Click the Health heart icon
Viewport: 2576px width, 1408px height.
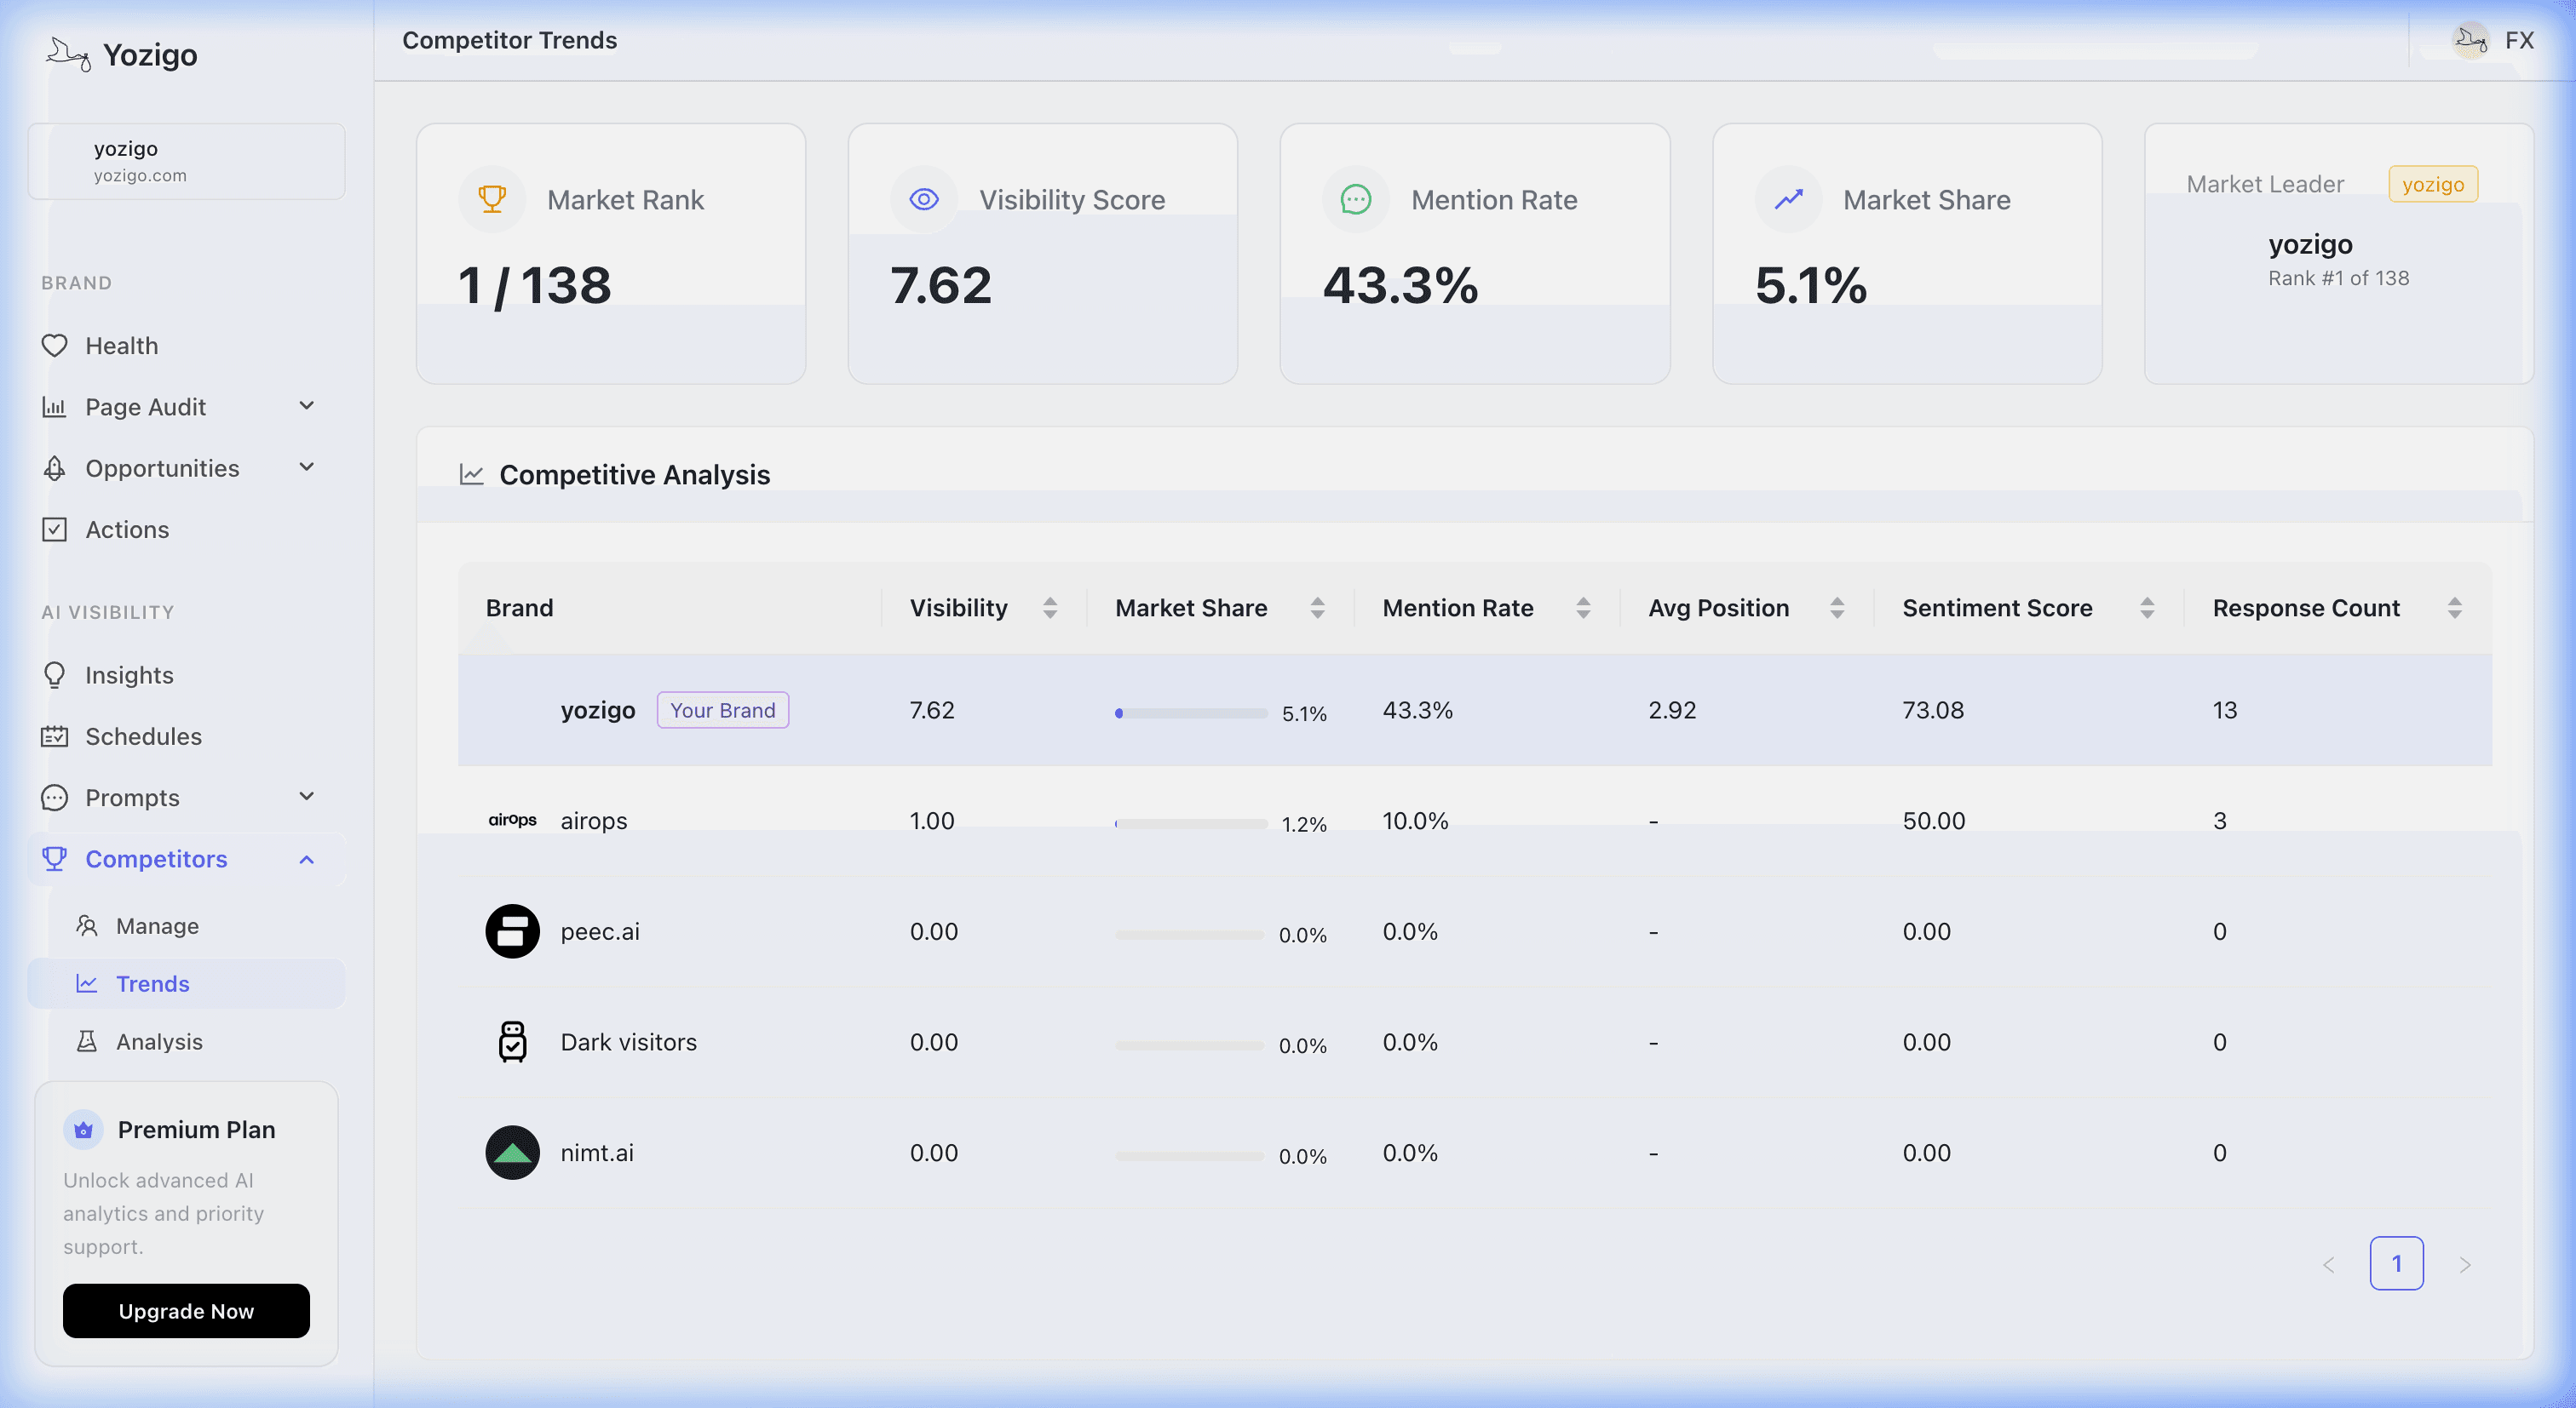(x=54, y=346)
